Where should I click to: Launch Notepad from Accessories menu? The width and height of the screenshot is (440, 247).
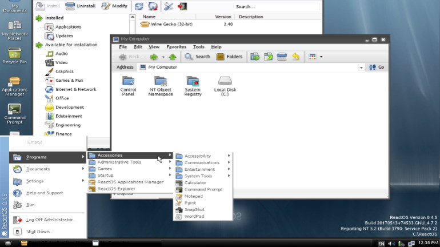[x=203, y=196]
